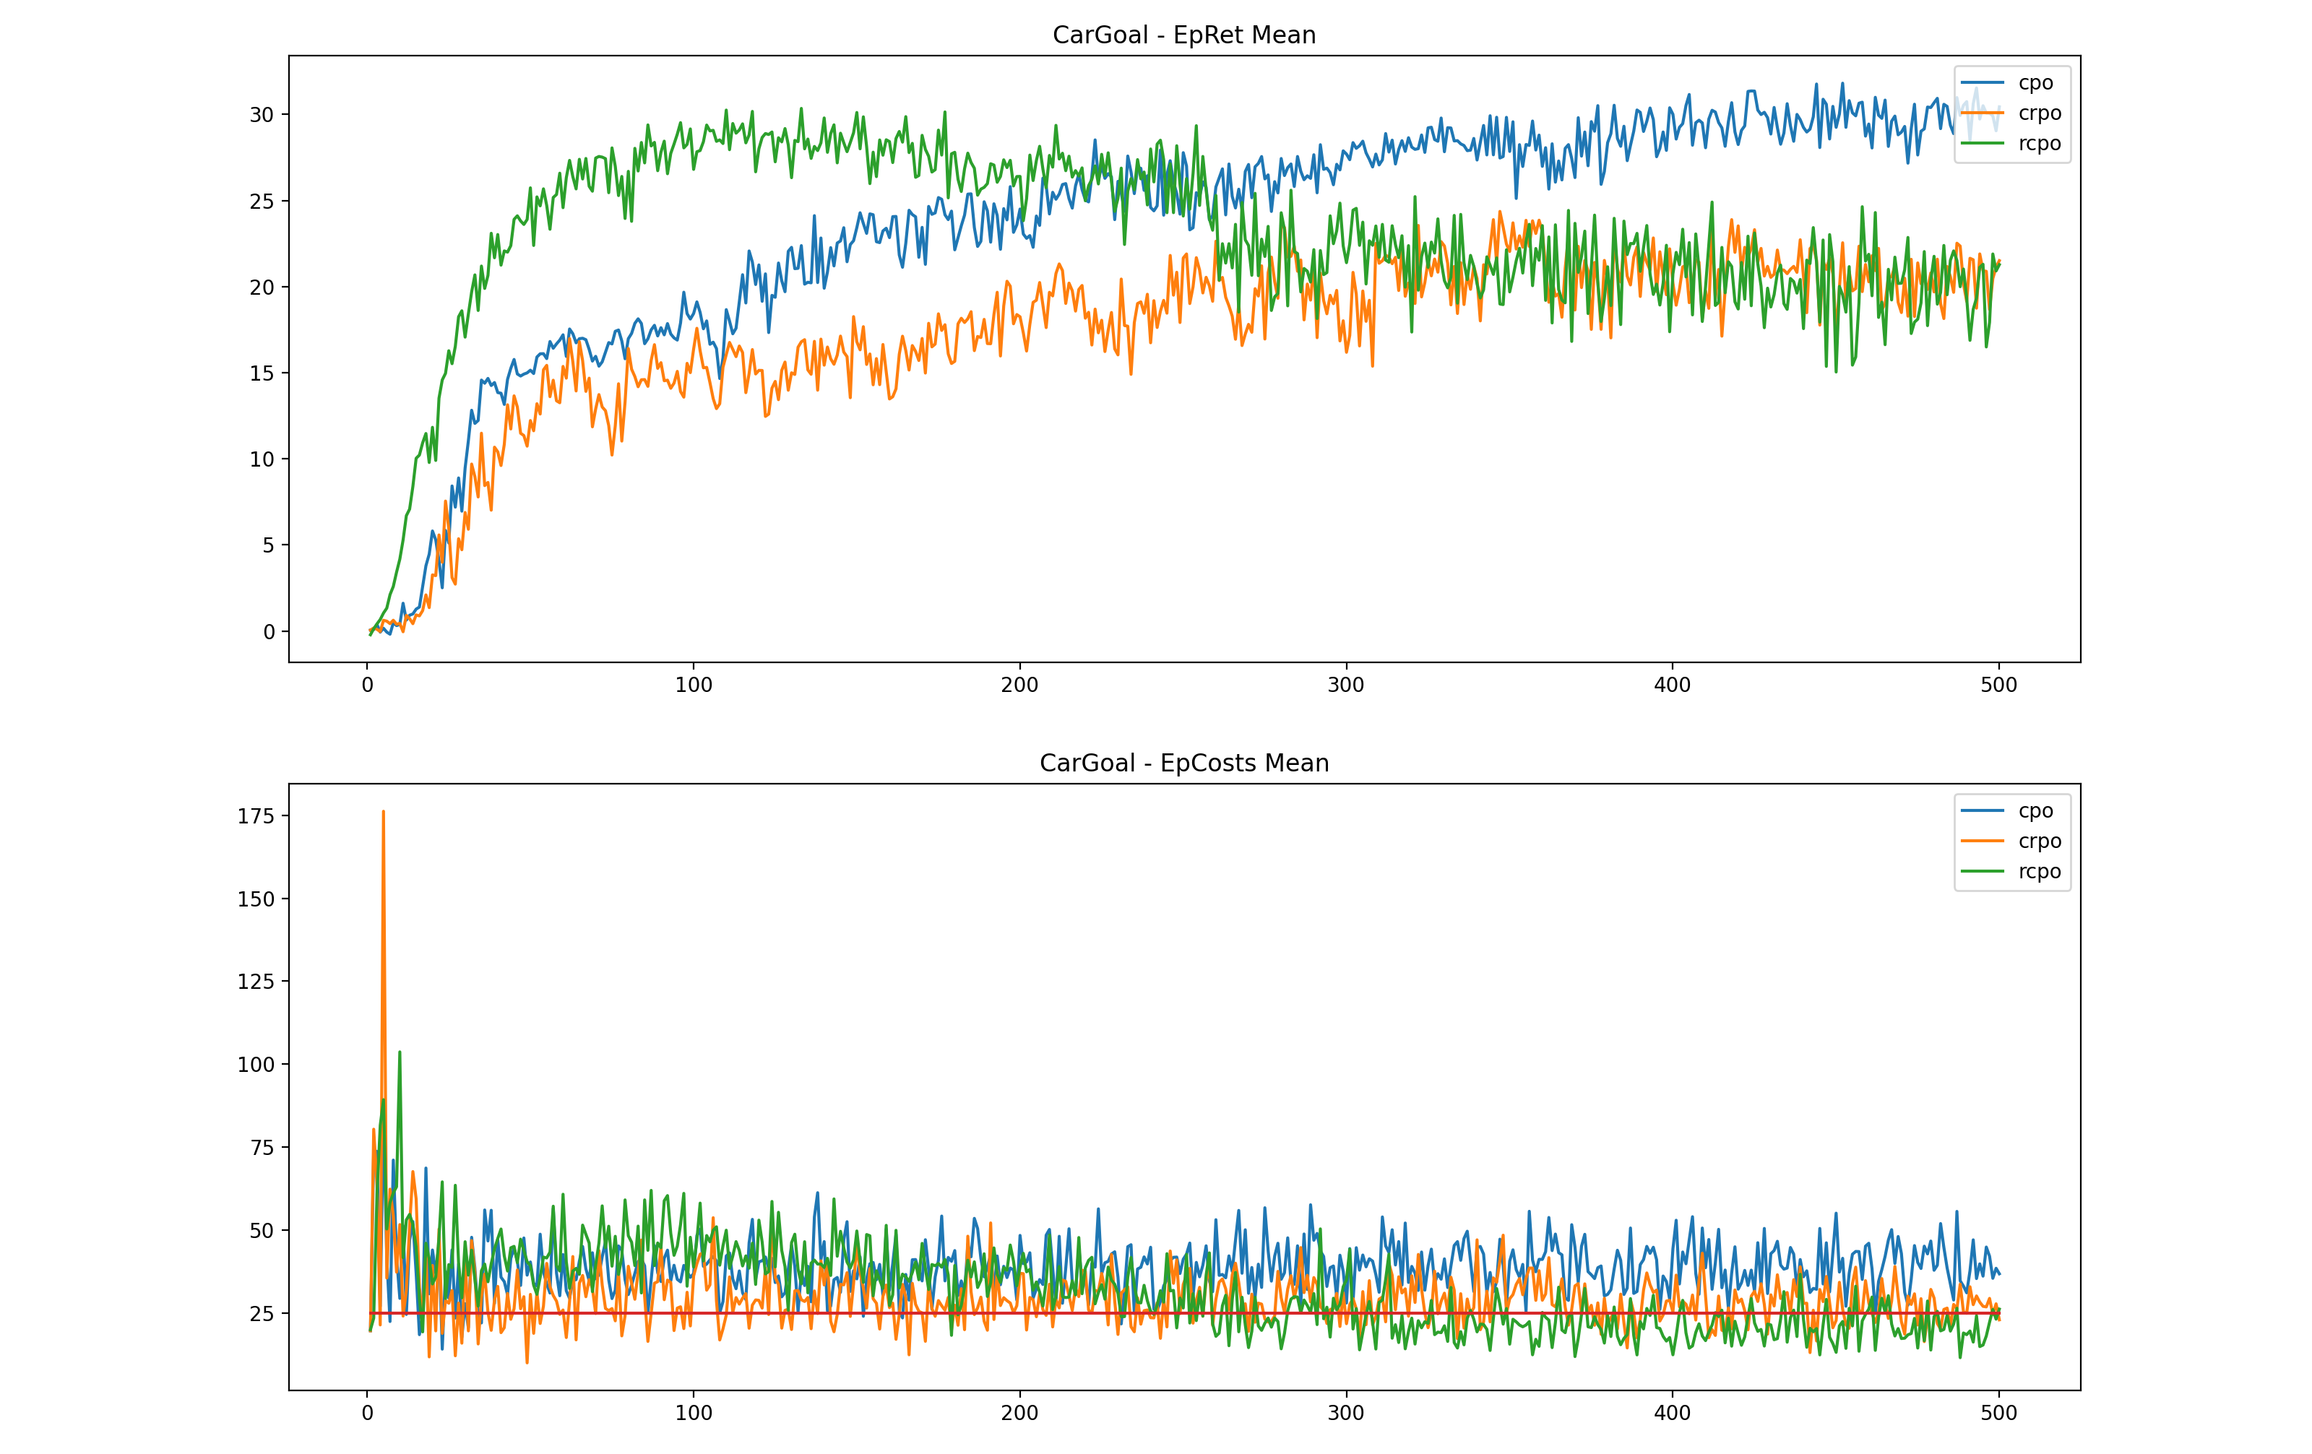This screenshot has width=2312, height=1454.
Task: Click the 'CarGoal - EpRet Mean' chart title
Action: click(x=1184, y=35)
